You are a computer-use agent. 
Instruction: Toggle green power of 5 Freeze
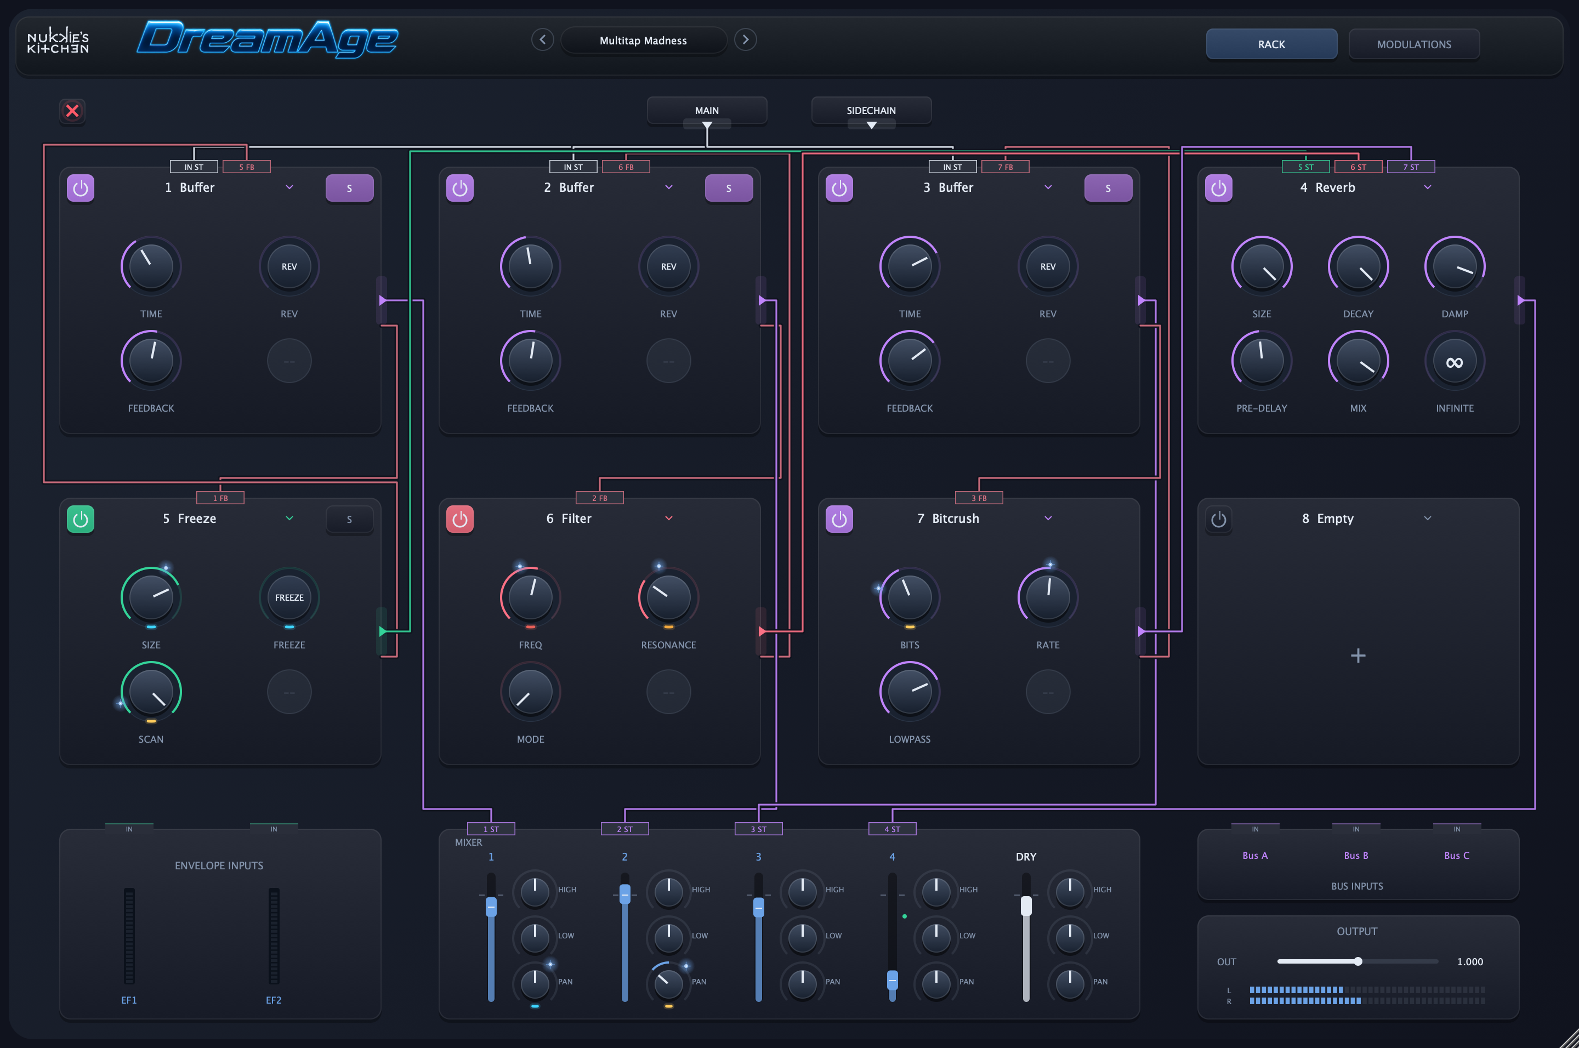tap(80, 519)
